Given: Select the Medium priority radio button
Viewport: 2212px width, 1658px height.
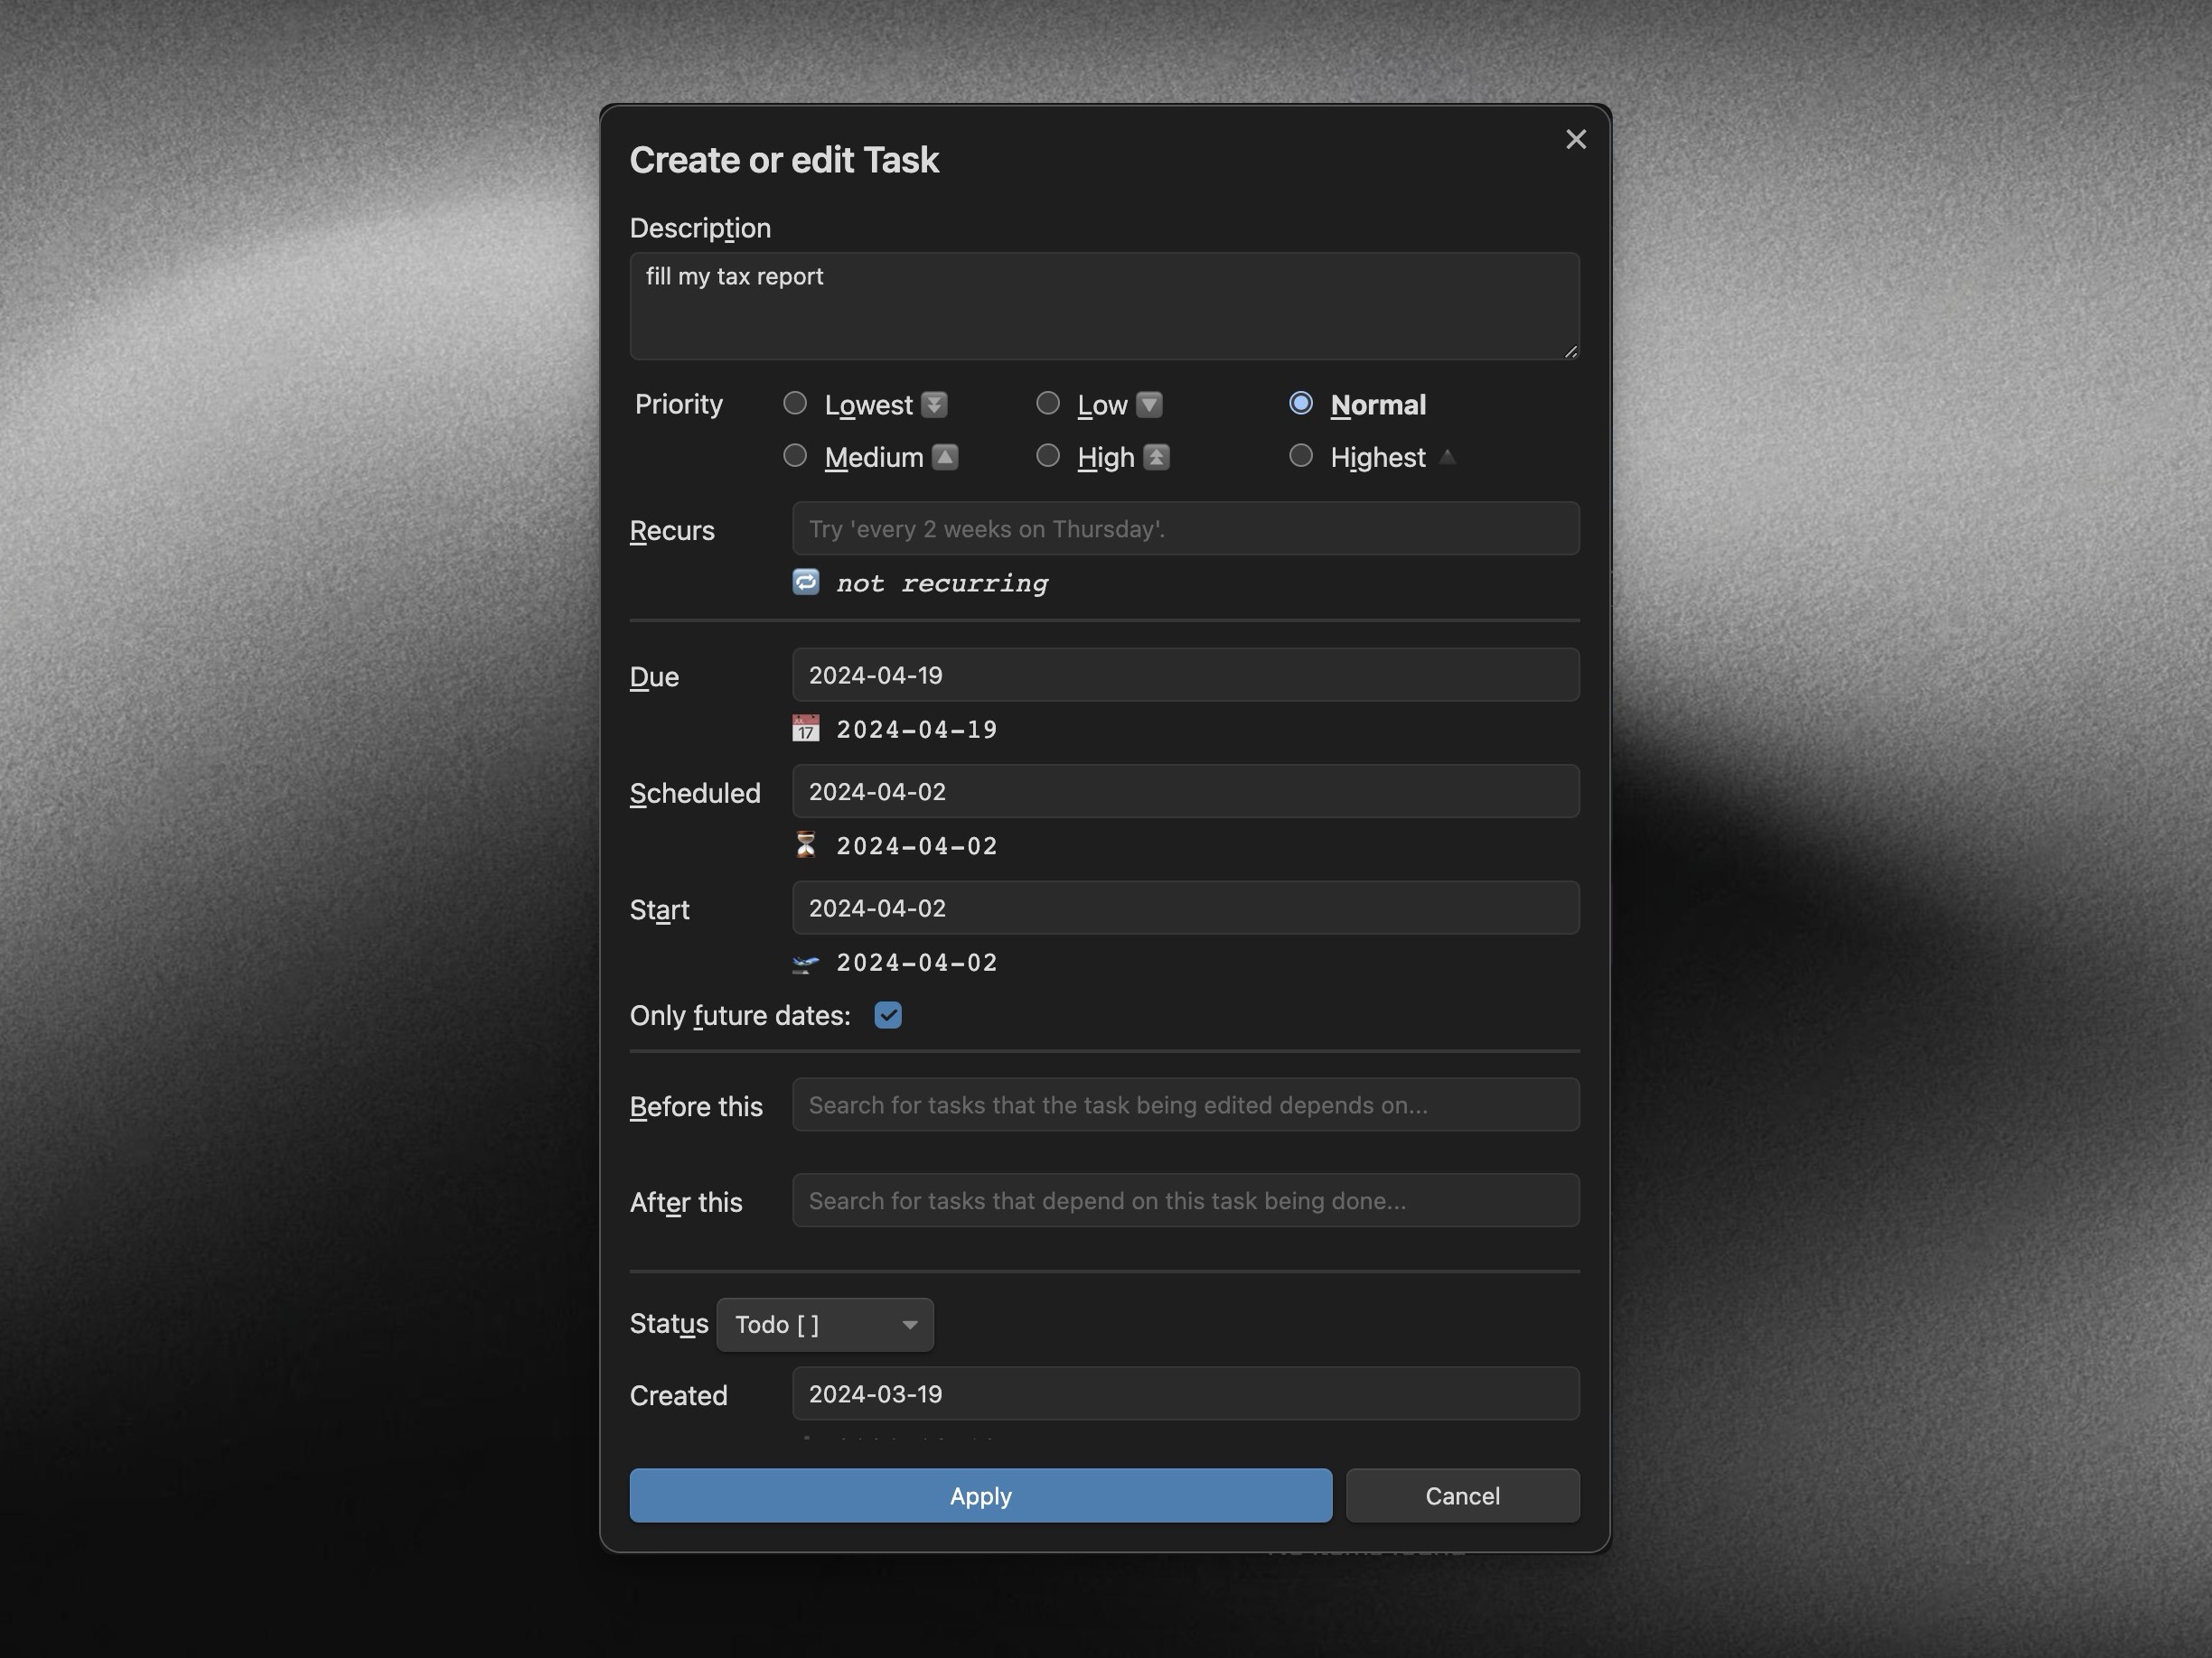Looking at the screenshot, I should point(795,456).
